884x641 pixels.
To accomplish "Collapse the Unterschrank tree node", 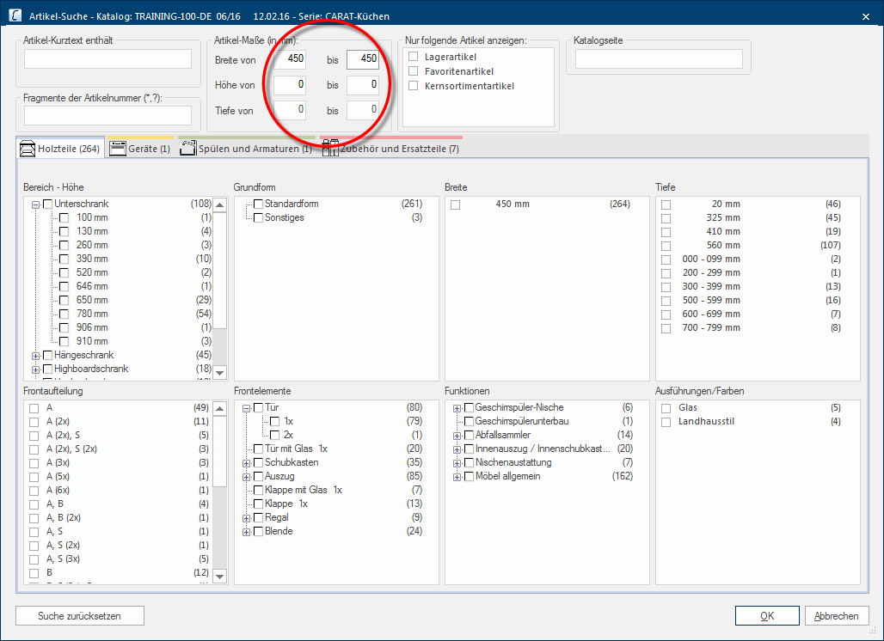I will (36, 205).
